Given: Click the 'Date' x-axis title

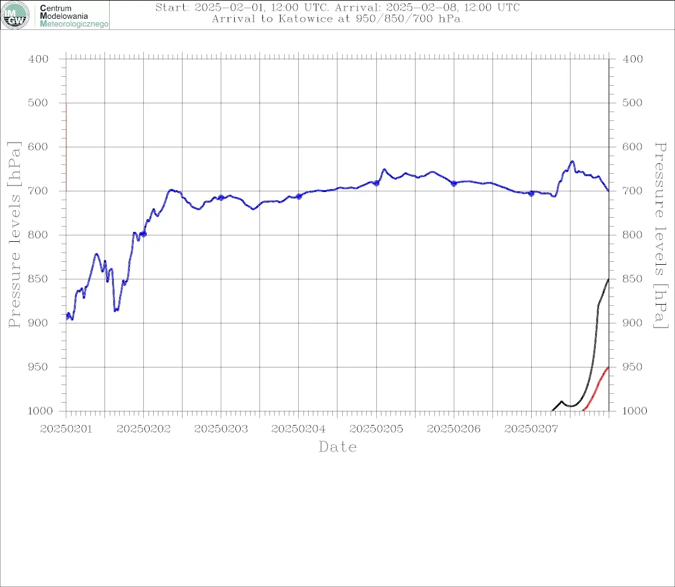Looking at the screenshot, I should pyautogui.click(x=338, y=447).
